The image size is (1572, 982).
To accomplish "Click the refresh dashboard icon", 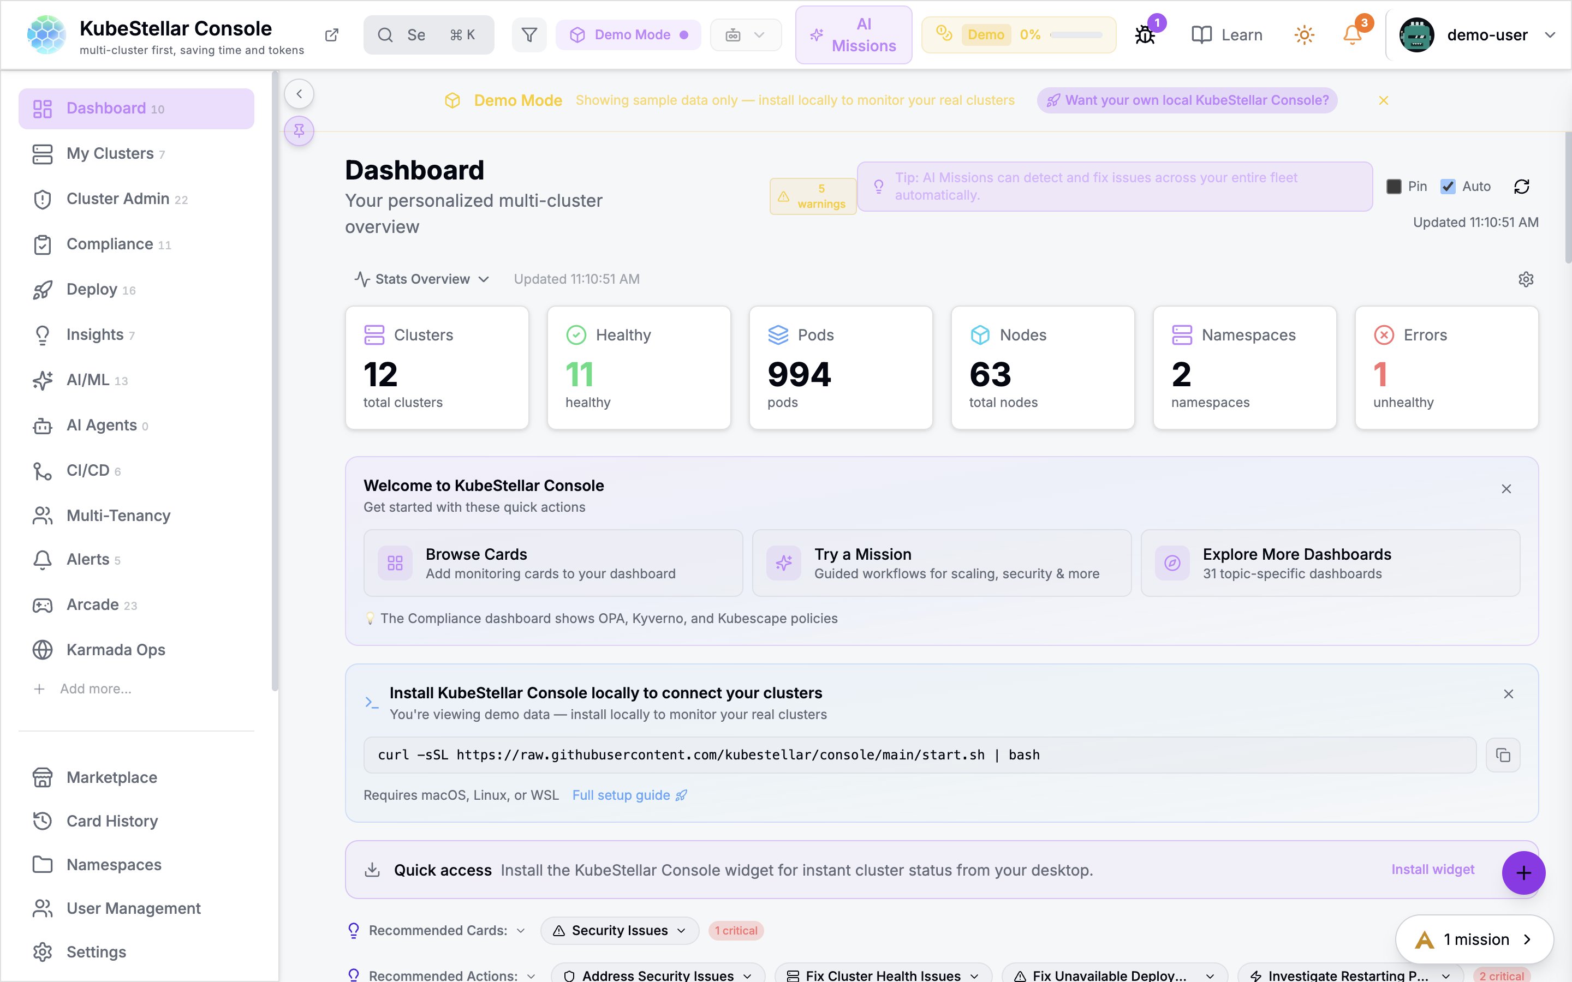I will pyautogui.click(x=1521, y=187).
